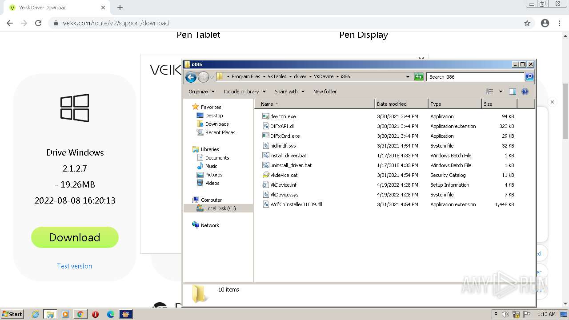Select WdfCoInstaller01009.dll file
569x320 pixels.
pos(296,204)
